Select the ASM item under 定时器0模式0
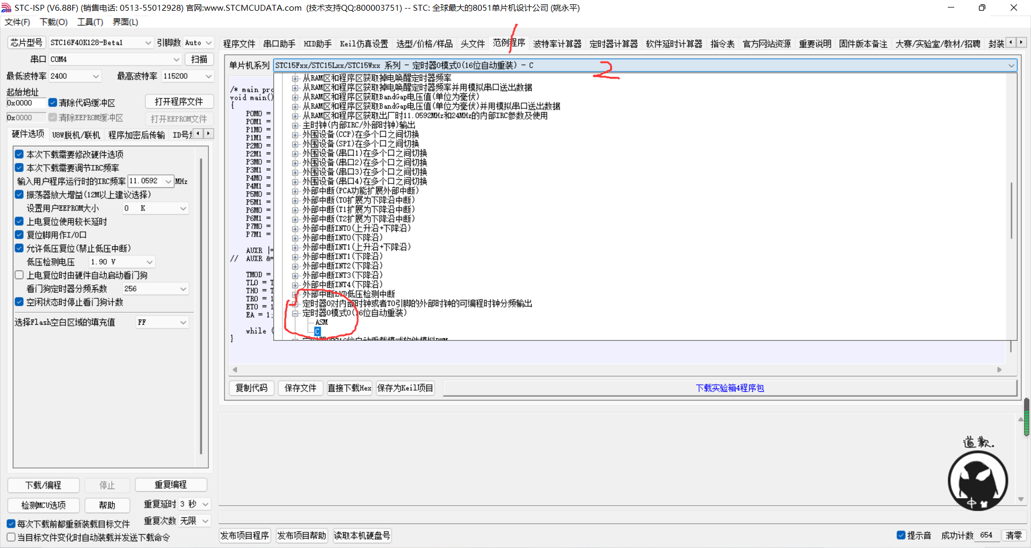The height and width of the screenshot is (548, 1031). tap(322, 322)
